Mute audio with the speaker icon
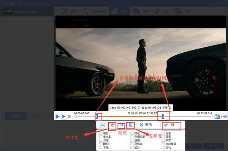Image resolution: width=228 pixels, height=151 pixels. coord(225,116)
